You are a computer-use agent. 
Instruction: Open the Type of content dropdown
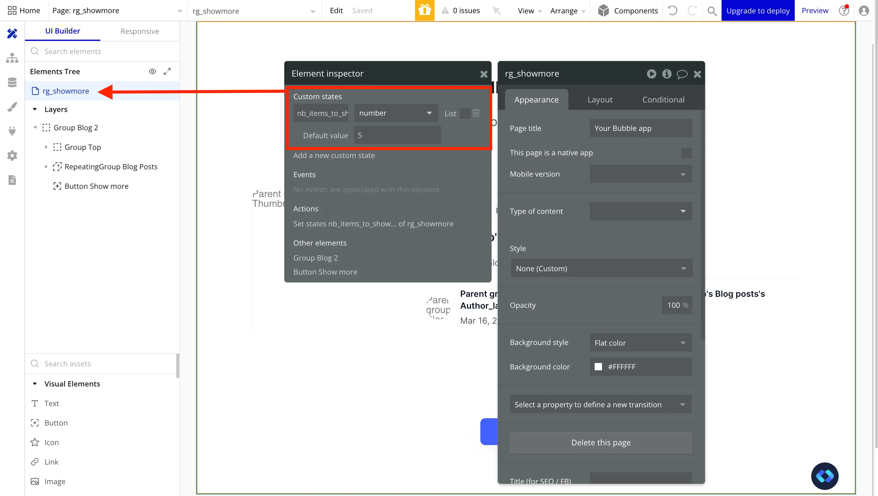(x=640, y=211)
